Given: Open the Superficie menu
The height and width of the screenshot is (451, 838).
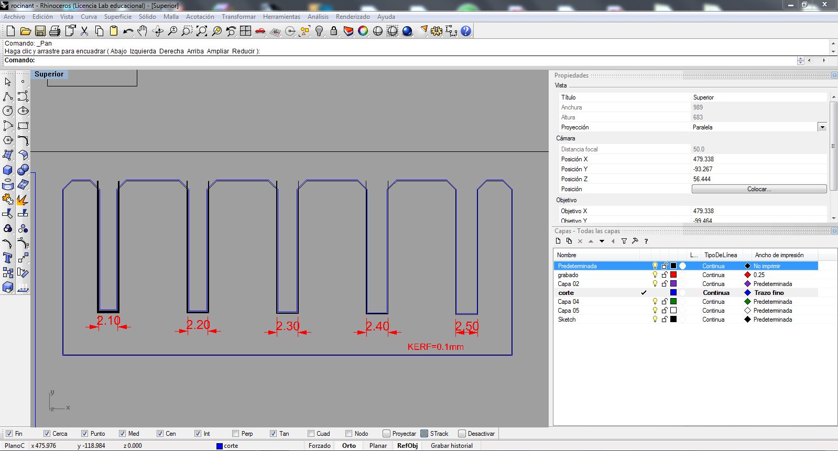Looking at the screenshot, I should [x=118, y=17].
